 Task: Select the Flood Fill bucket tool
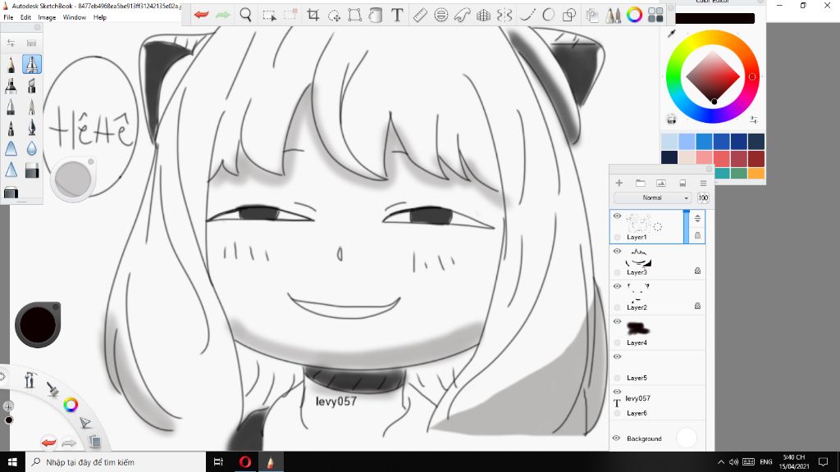pos(376,15)
